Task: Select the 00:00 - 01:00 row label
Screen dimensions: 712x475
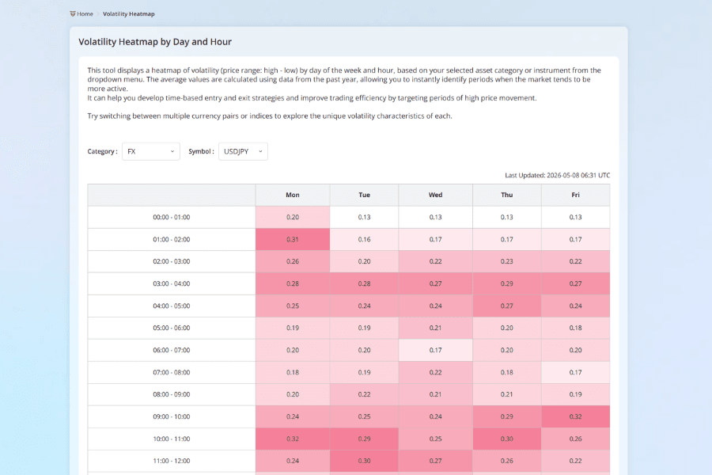Action: tap(171, 217)
